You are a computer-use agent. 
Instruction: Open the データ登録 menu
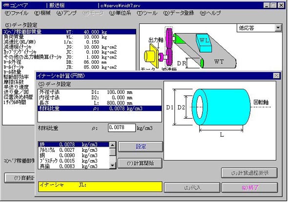179,13
